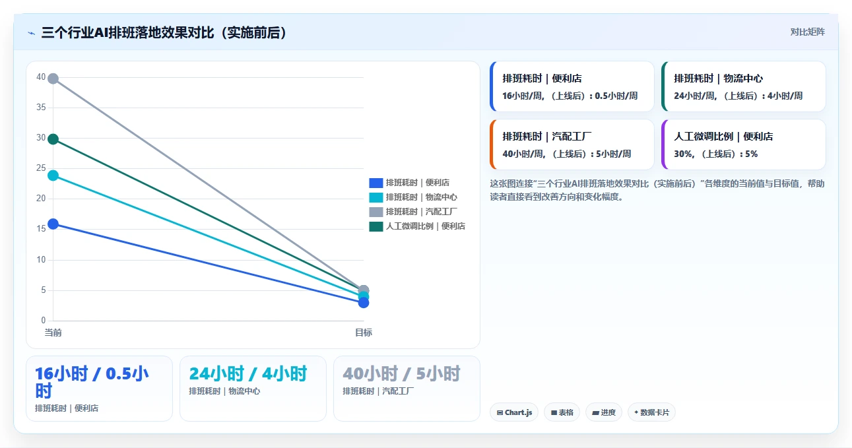Screen dimensions: 852x448
Task: Click the blue data point at 16
Action: pos(53,224)
